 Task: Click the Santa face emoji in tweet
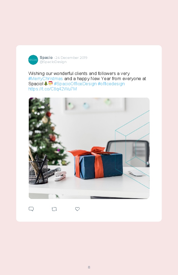(x=50, y=83)
